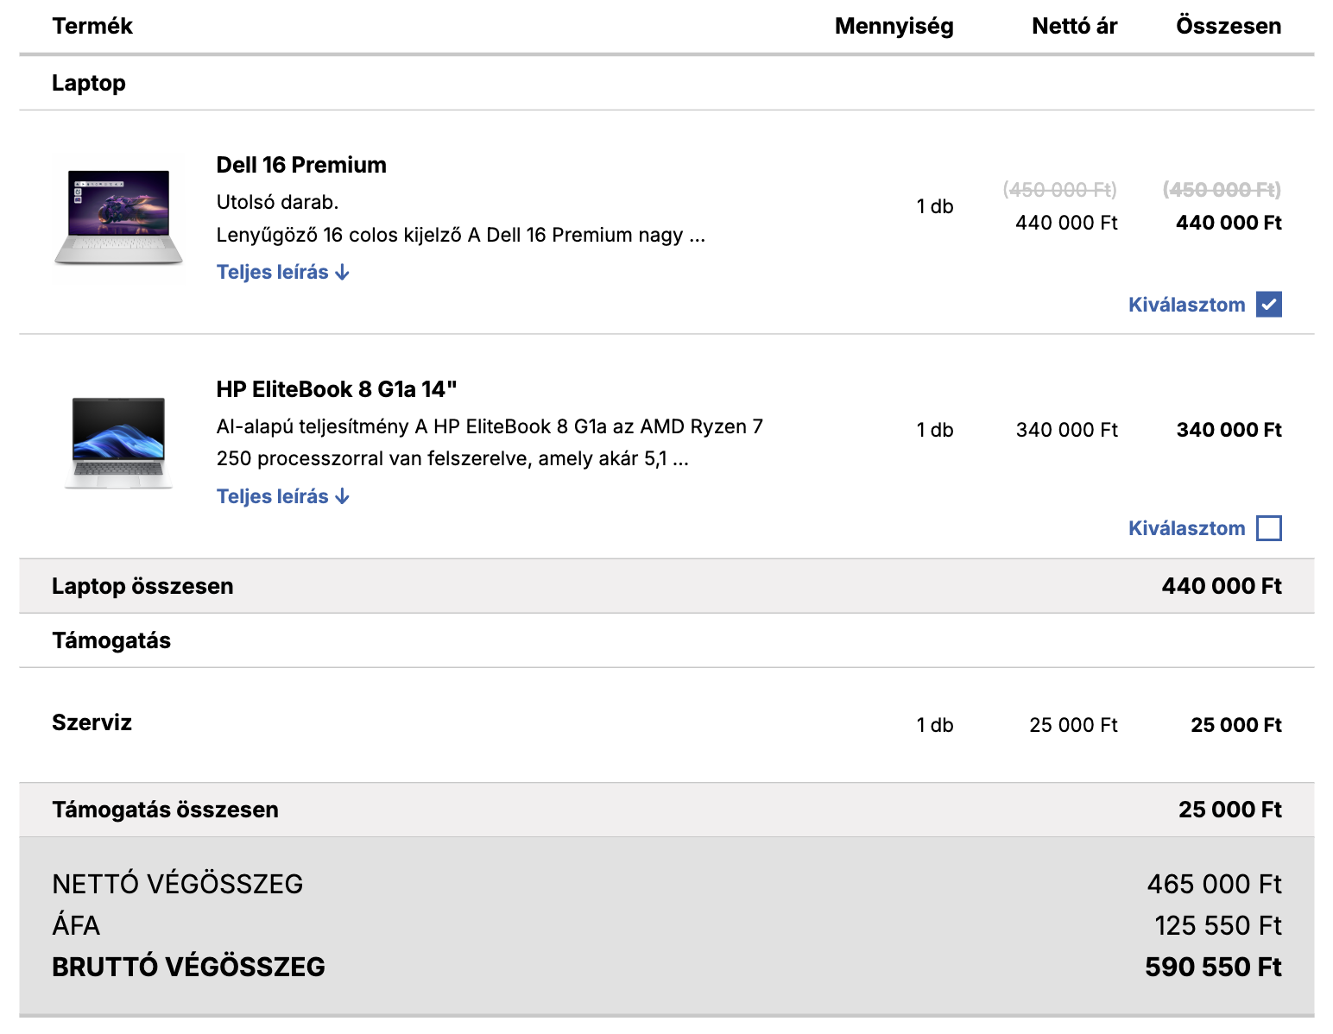
Task: Click the Kiválasztom label under HP EliteBook
Action: (x=1186, y=528)
